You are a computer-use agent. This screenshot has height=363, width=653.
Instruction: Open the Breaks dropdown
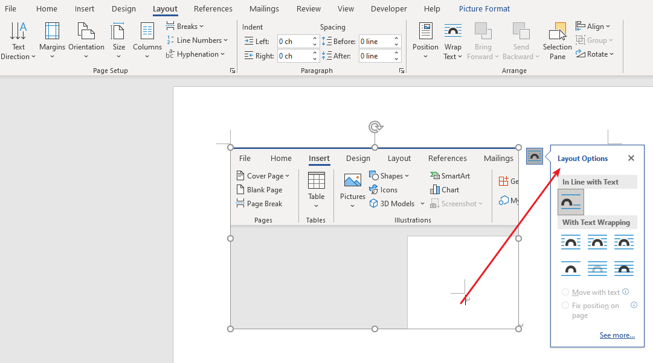pos(184,26)
